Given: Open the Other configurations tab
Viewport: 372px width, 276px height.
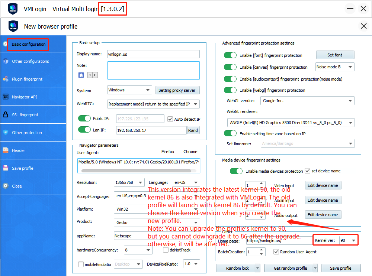Looking at the screenshot, I should 31,61.
